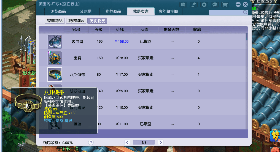The height and width of the screenshot is (152, 280).
Task: Click the ￥11.00 price
Action: 122,124
